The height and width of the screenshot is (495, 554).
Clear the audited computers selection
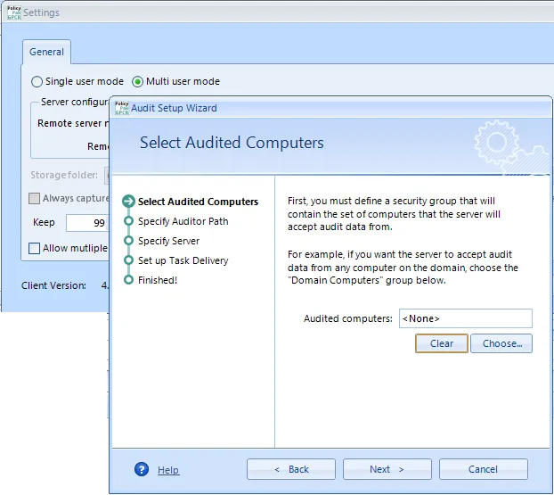click(x=442, y=343)
